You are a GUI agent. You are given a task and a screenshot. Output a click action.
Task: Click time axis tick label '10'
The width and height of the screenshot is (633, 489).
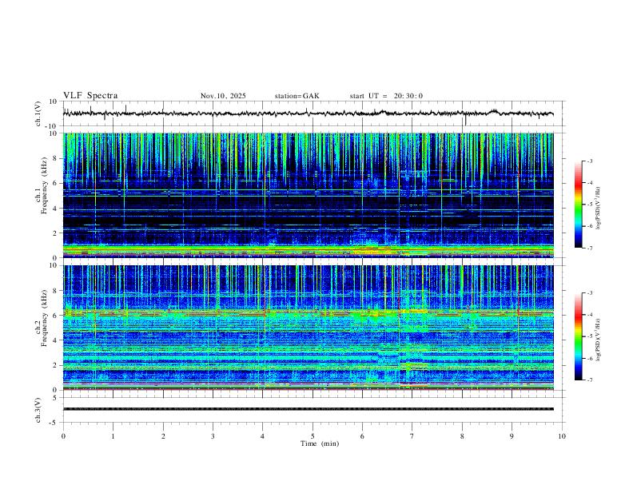pos(562,436)
